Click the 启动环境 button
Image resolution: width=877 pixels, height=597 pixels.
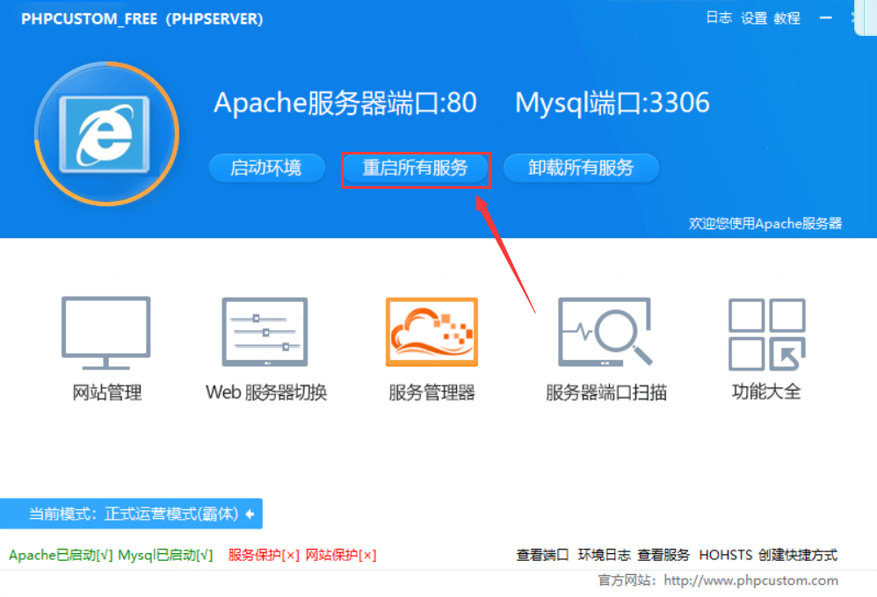(x=267, y=168)
